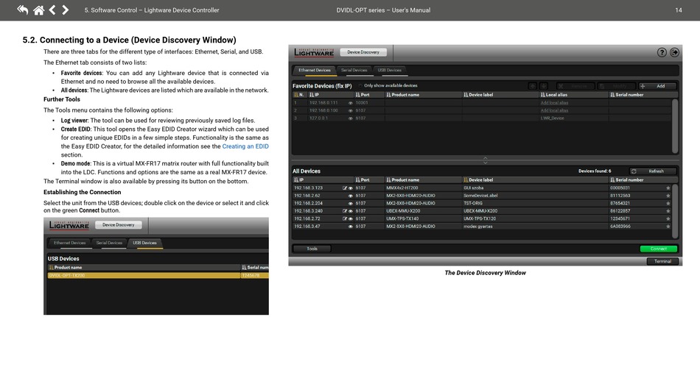Toggle eye icon for 192.168.2.204 device
This screenshot has height=392, width=700.
351,203
